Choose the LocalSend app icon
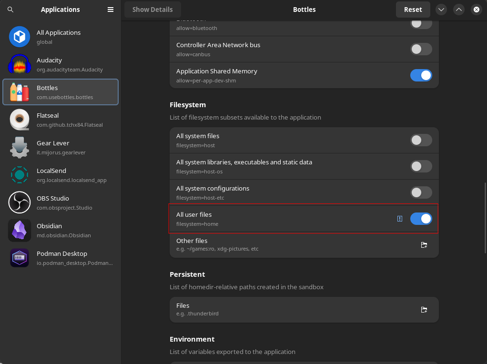487x364 pixels. coord(20,175)
